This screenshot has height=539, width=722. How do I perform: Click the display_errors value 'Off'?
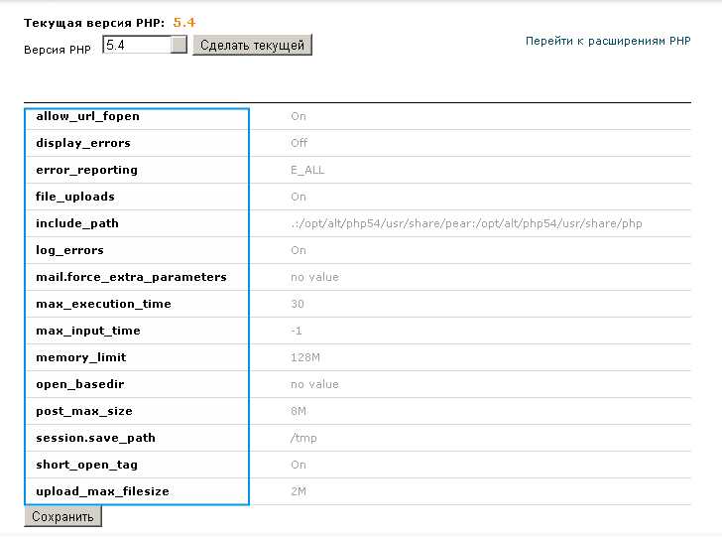(x=299, y=143)
